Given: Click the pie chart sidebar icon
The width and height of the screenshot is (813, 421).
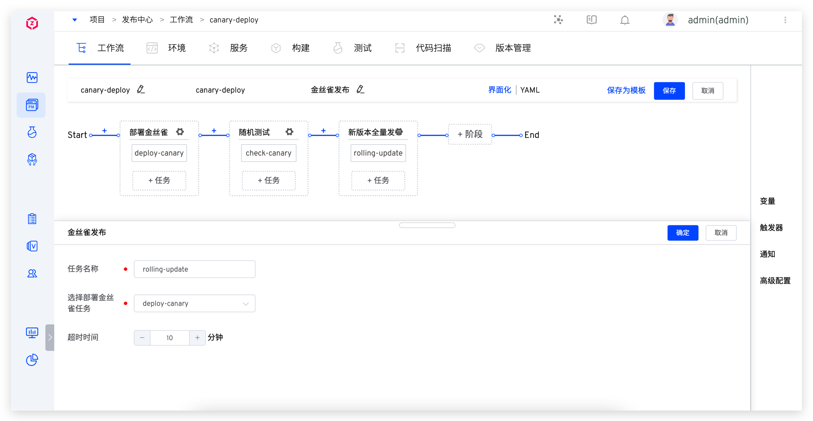Looking at the screenshot, I should 32,360.
